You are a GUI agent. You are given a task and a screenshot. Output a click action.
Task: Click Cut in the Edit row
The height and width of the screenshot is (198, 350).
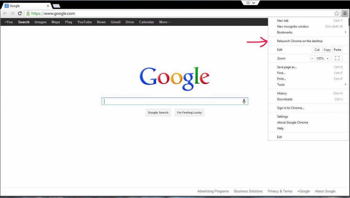[317, 50]
